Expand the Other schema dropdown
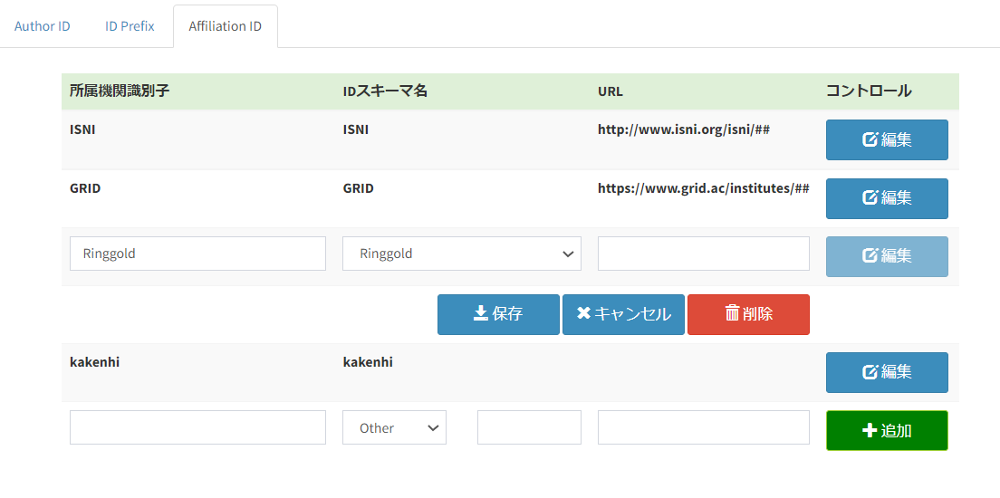 pos(394,427)
